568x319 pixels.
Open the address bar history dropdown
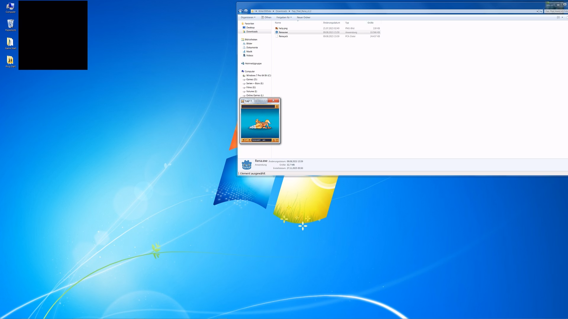(537, 11)
